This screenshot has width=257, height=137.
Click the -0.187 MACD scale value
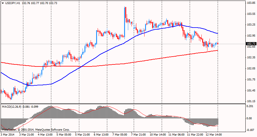coord(250,130)
